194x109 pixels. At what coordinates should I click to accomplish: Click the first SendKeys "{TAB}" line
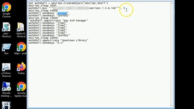pyautogui.click(x=48, y=23)
